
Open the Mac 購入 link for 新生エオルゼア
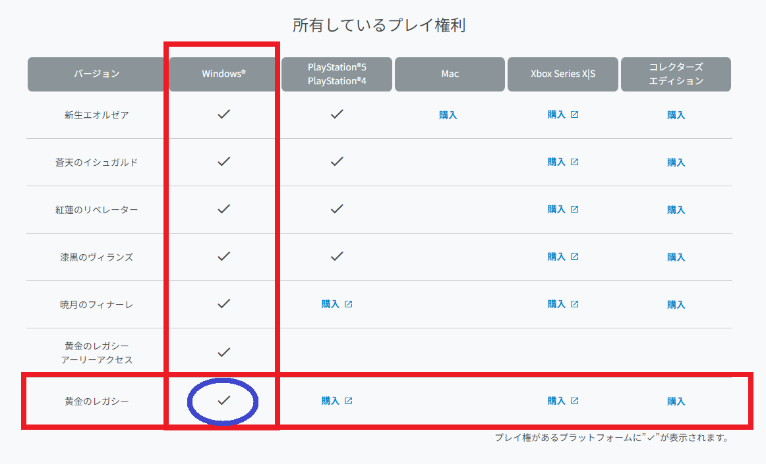(x=449, y=114)
